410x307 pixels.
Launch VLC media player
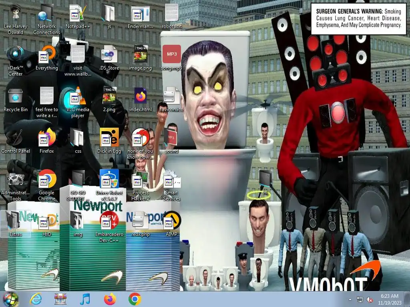78,103
